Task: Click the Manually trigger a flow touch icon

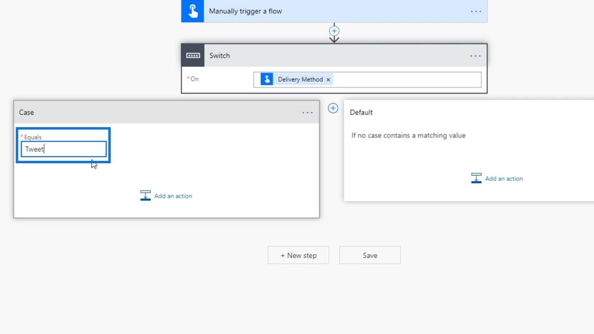Action: [193, 11]
